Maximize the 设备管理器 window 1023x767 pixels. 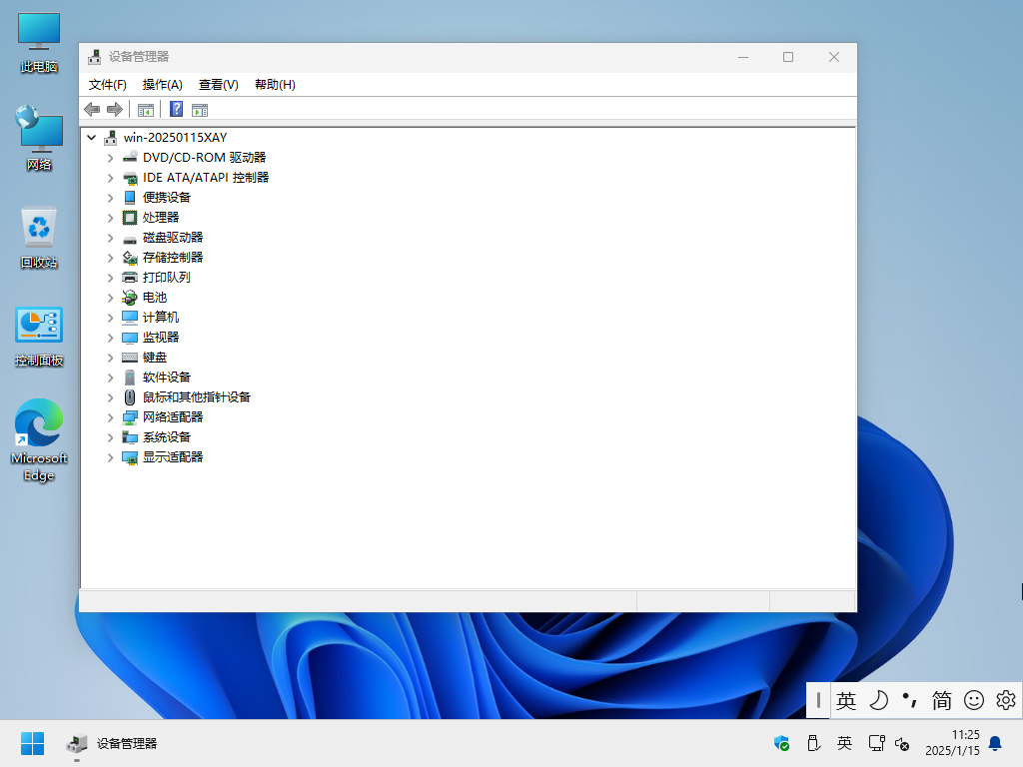pyautogui.click(x=788, y=57)
